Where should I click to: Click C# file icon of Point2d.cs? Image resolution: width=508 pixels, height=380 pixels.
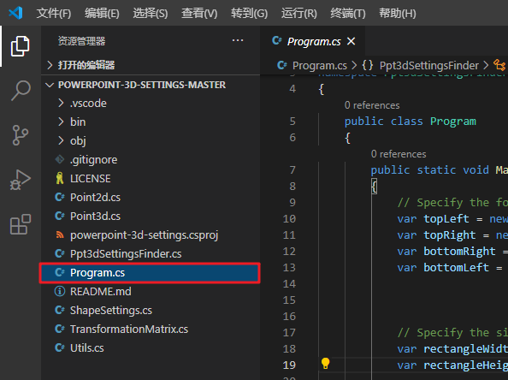[x=60, y=197]
